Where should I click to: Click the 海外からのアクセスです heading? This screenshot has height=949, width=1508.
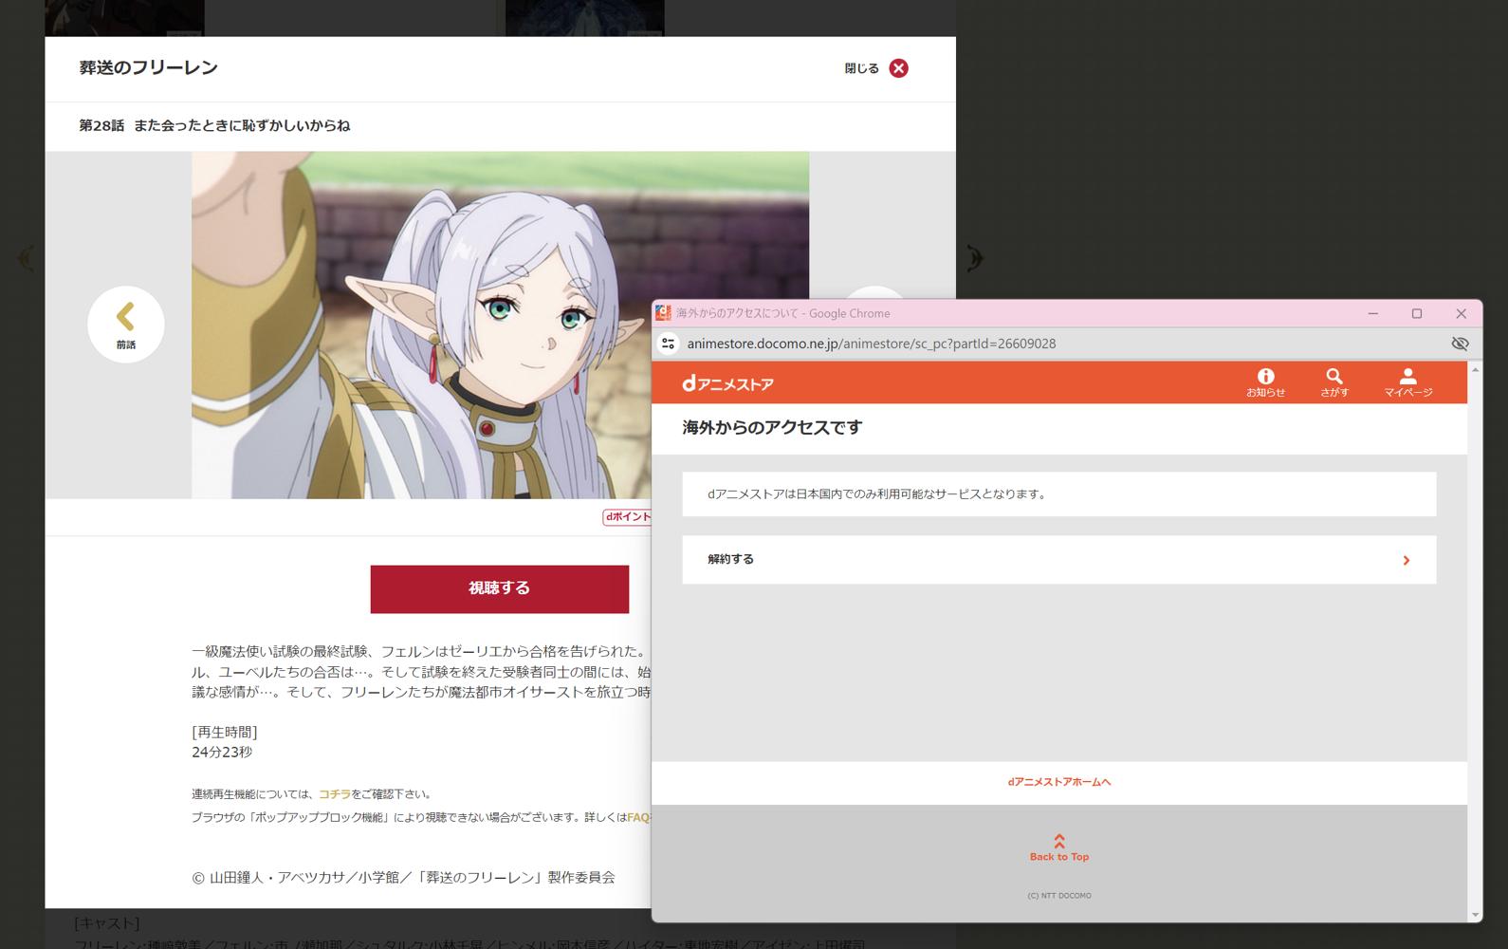point(772,428)
